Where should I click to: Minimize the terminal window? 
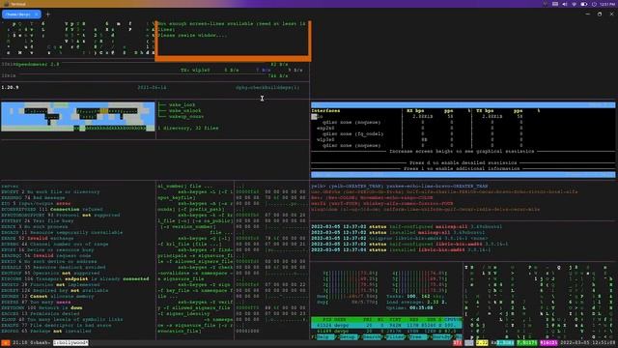(x=588, y=14)
